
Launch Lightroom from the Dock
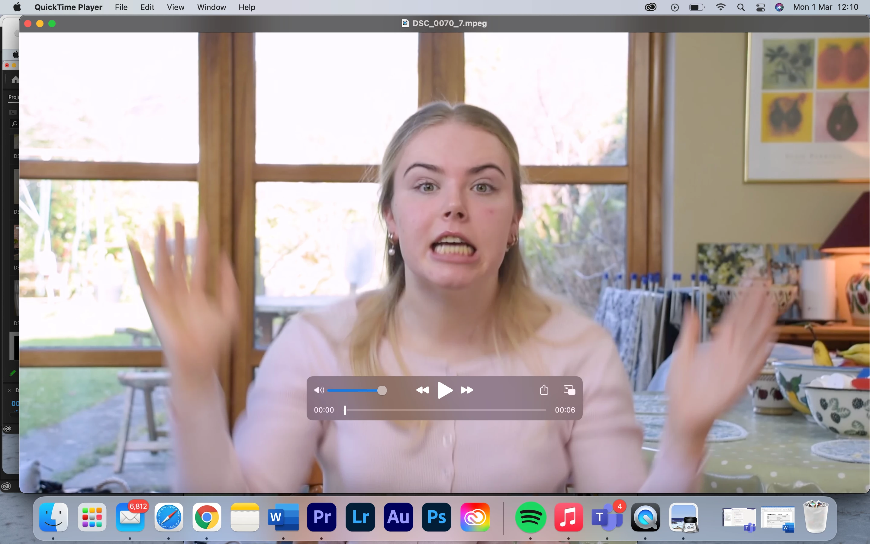tap(360, 517)
